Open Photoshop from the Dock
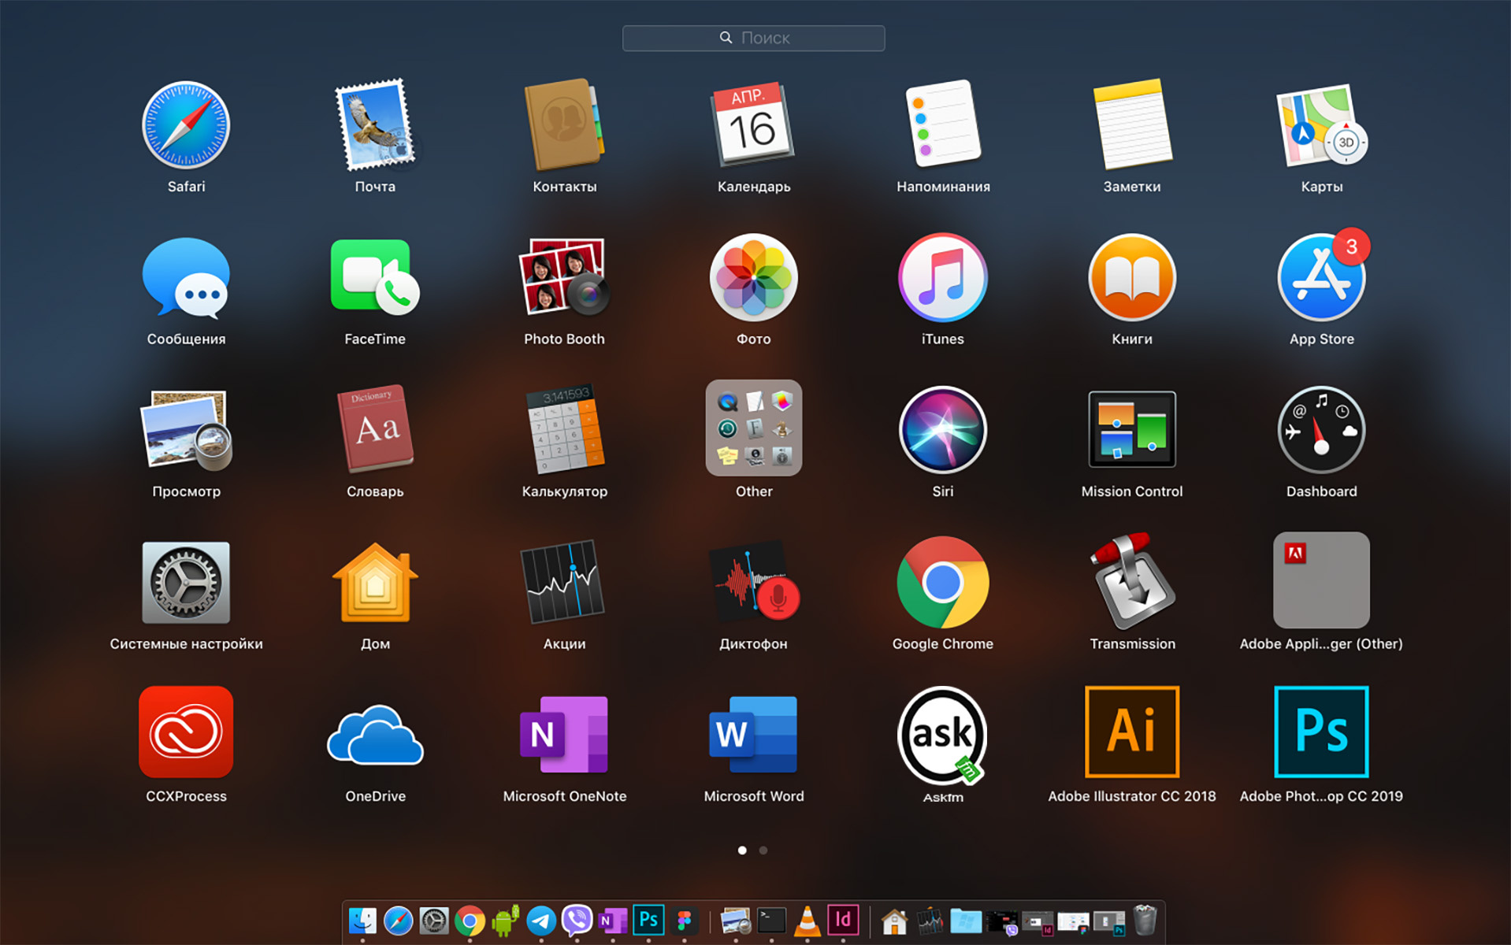The width and height of the screenshot is (1511, 945). pos(648,920)
